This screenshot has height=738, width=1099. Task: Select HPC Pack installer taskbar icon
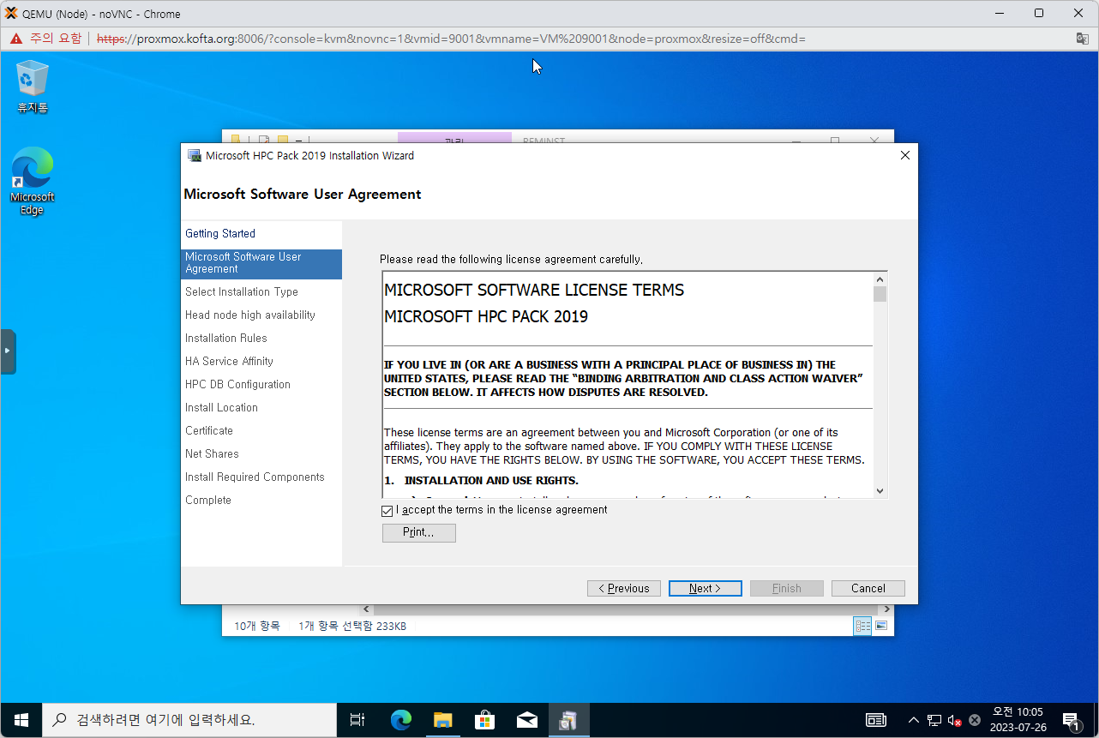568,720
